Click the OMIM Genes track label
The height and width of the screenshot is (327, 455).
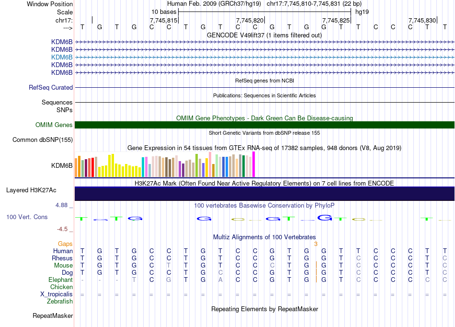[54, 125]
